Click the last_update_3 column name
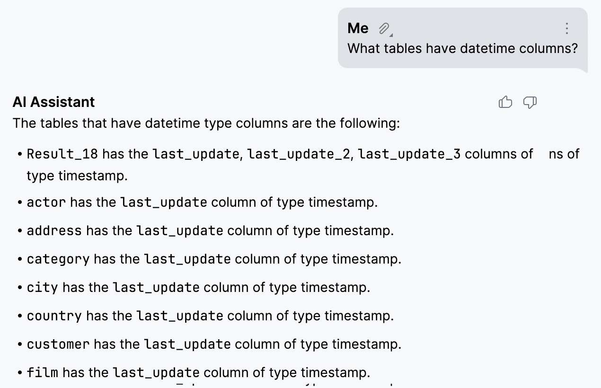 409,154
